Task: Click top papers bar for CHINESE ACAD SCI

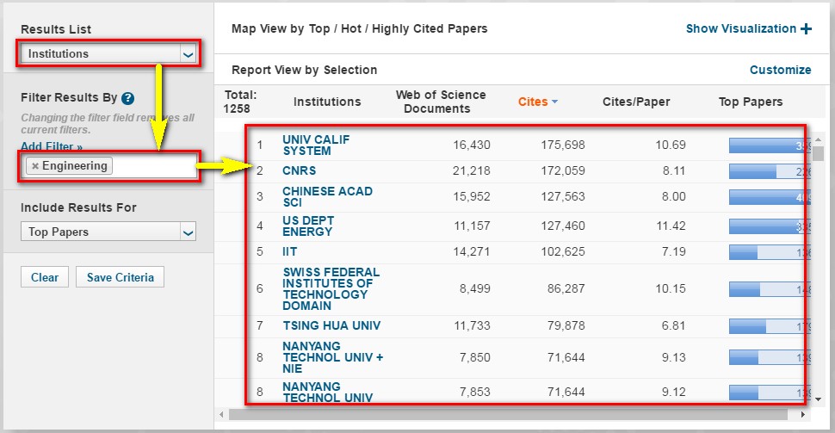Action: coord(769,197)
